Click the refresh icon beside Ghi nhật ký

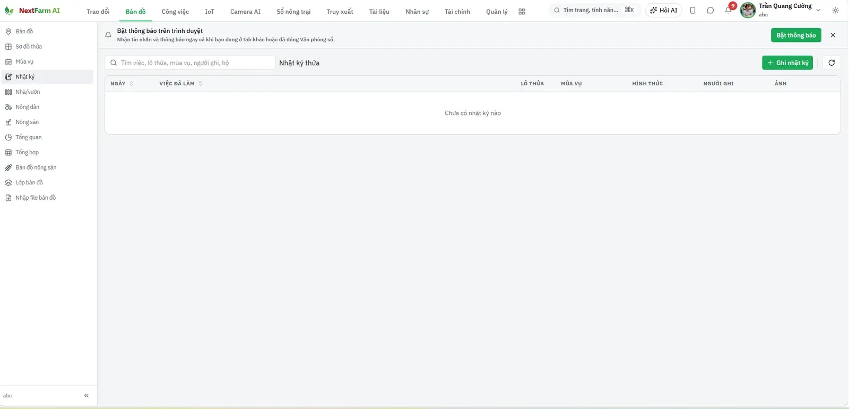(831, 63)
